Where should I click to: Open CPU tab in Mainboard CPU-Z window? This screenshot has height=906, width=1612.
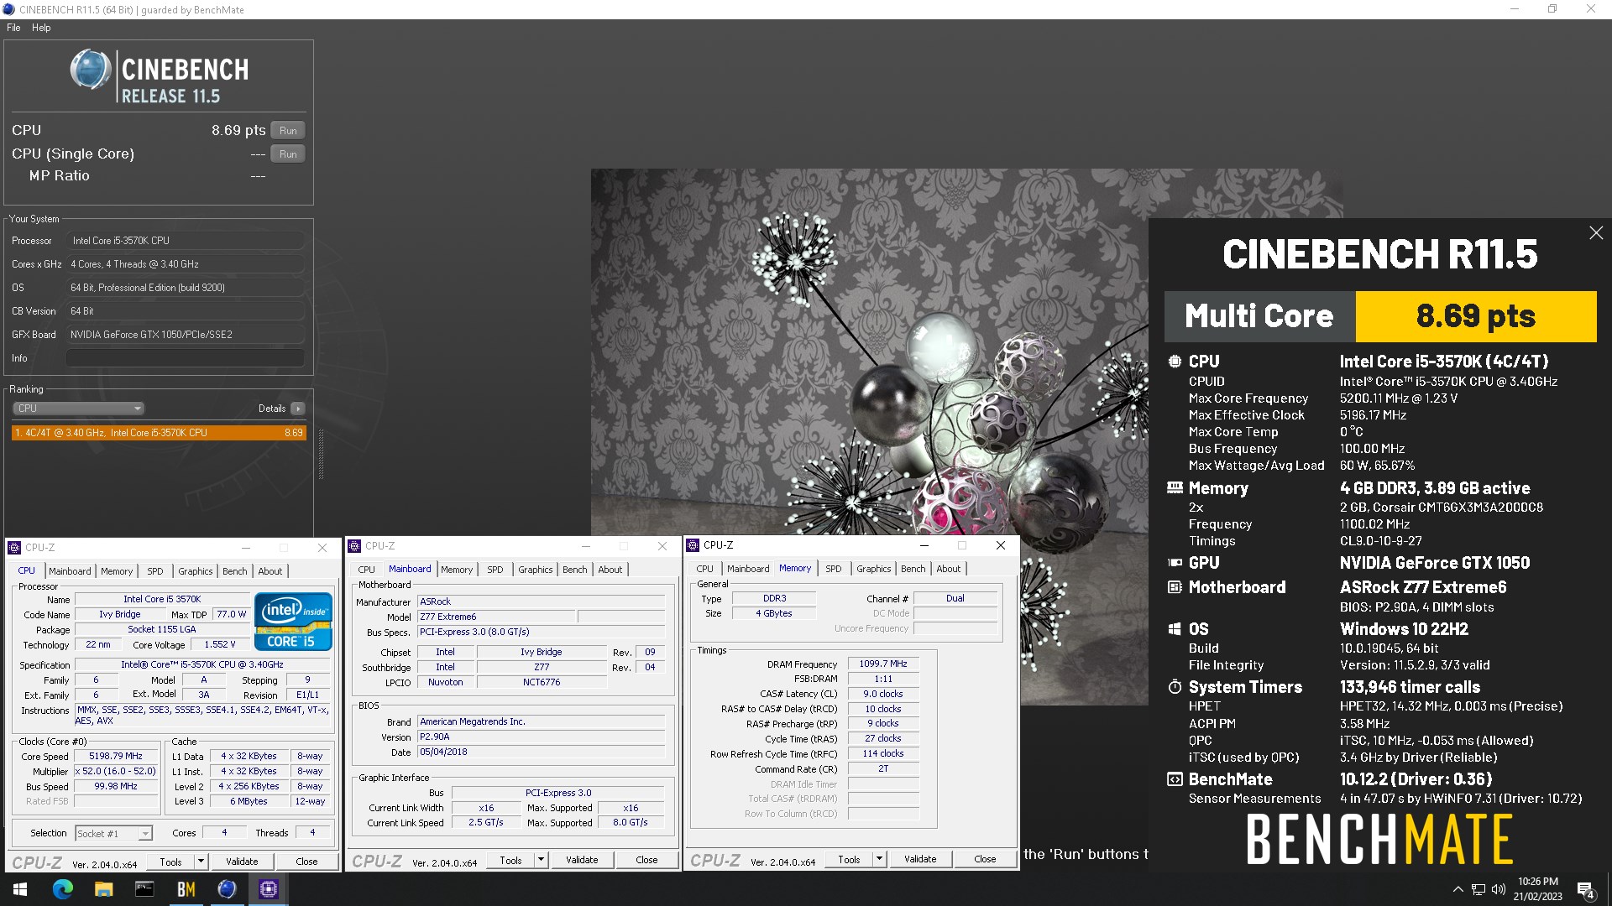tap(367, 570)
